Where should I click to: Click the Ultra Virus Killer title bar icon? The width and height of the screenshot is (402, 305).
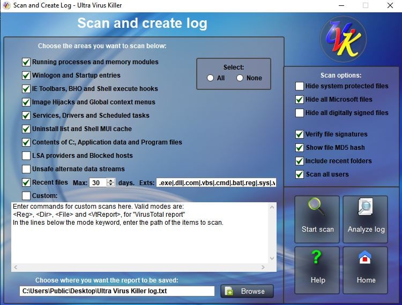tap(6, 5)
